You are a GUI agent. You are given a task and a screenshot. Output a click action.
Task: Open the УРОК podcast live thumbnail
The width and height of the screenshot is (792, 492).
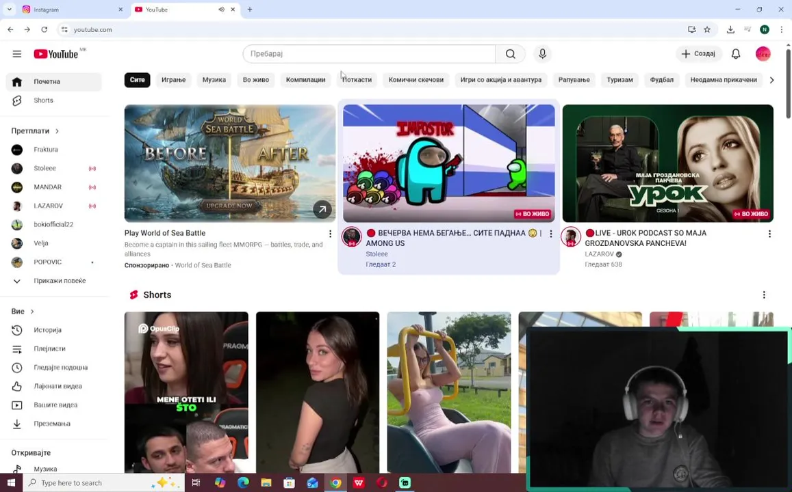(x=667, y=163)
